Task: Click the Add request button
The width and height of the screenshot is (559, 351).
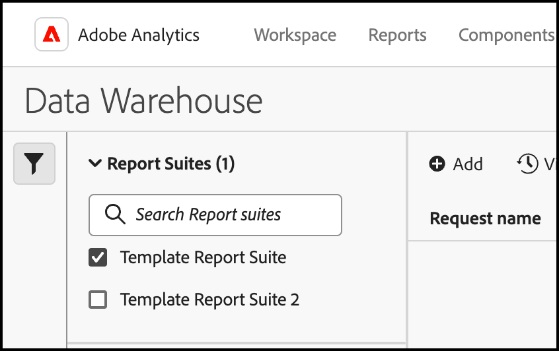Action: [456, 164]
